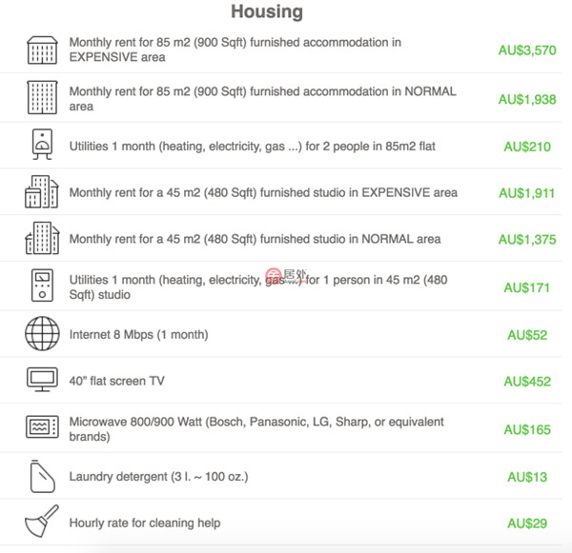Click the 40" flat screen TV label
Viewport: 572px width, 553px height.
pos(117,382)
